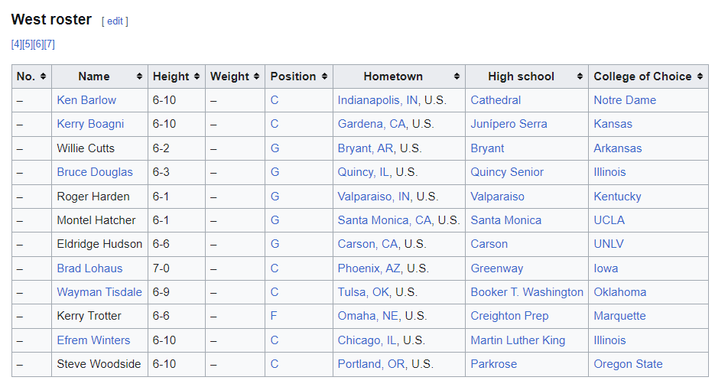Screen dimensions: 728x387
Task: Sort by Weight using sort arrows
Action: 256,76
